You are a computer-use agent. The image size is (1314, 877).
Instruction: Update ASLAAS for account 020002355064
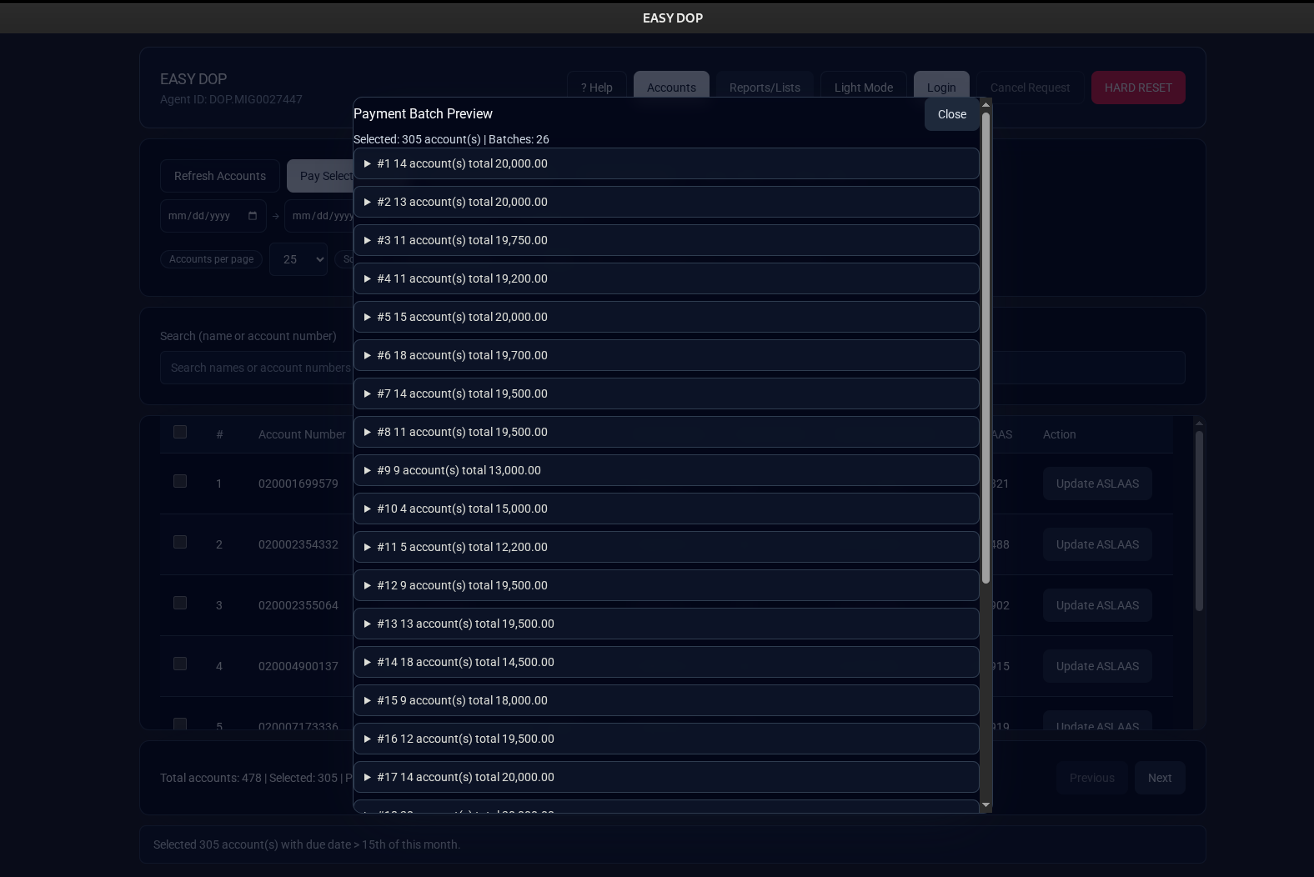[1097, 605]
